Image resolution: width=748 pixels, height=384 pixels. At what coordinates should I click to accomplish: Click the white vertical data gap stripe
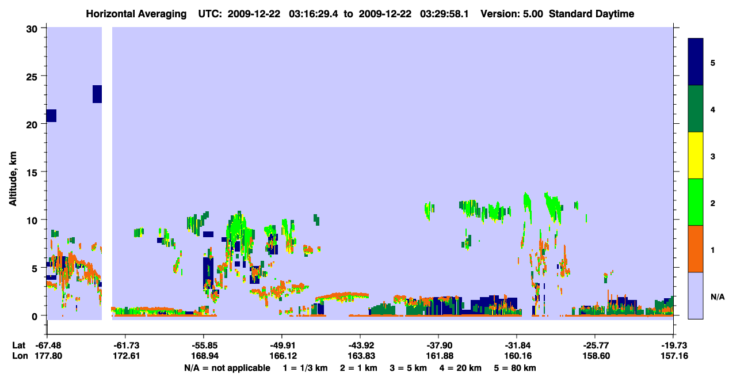pyautogui.click(x=107, y=173)
